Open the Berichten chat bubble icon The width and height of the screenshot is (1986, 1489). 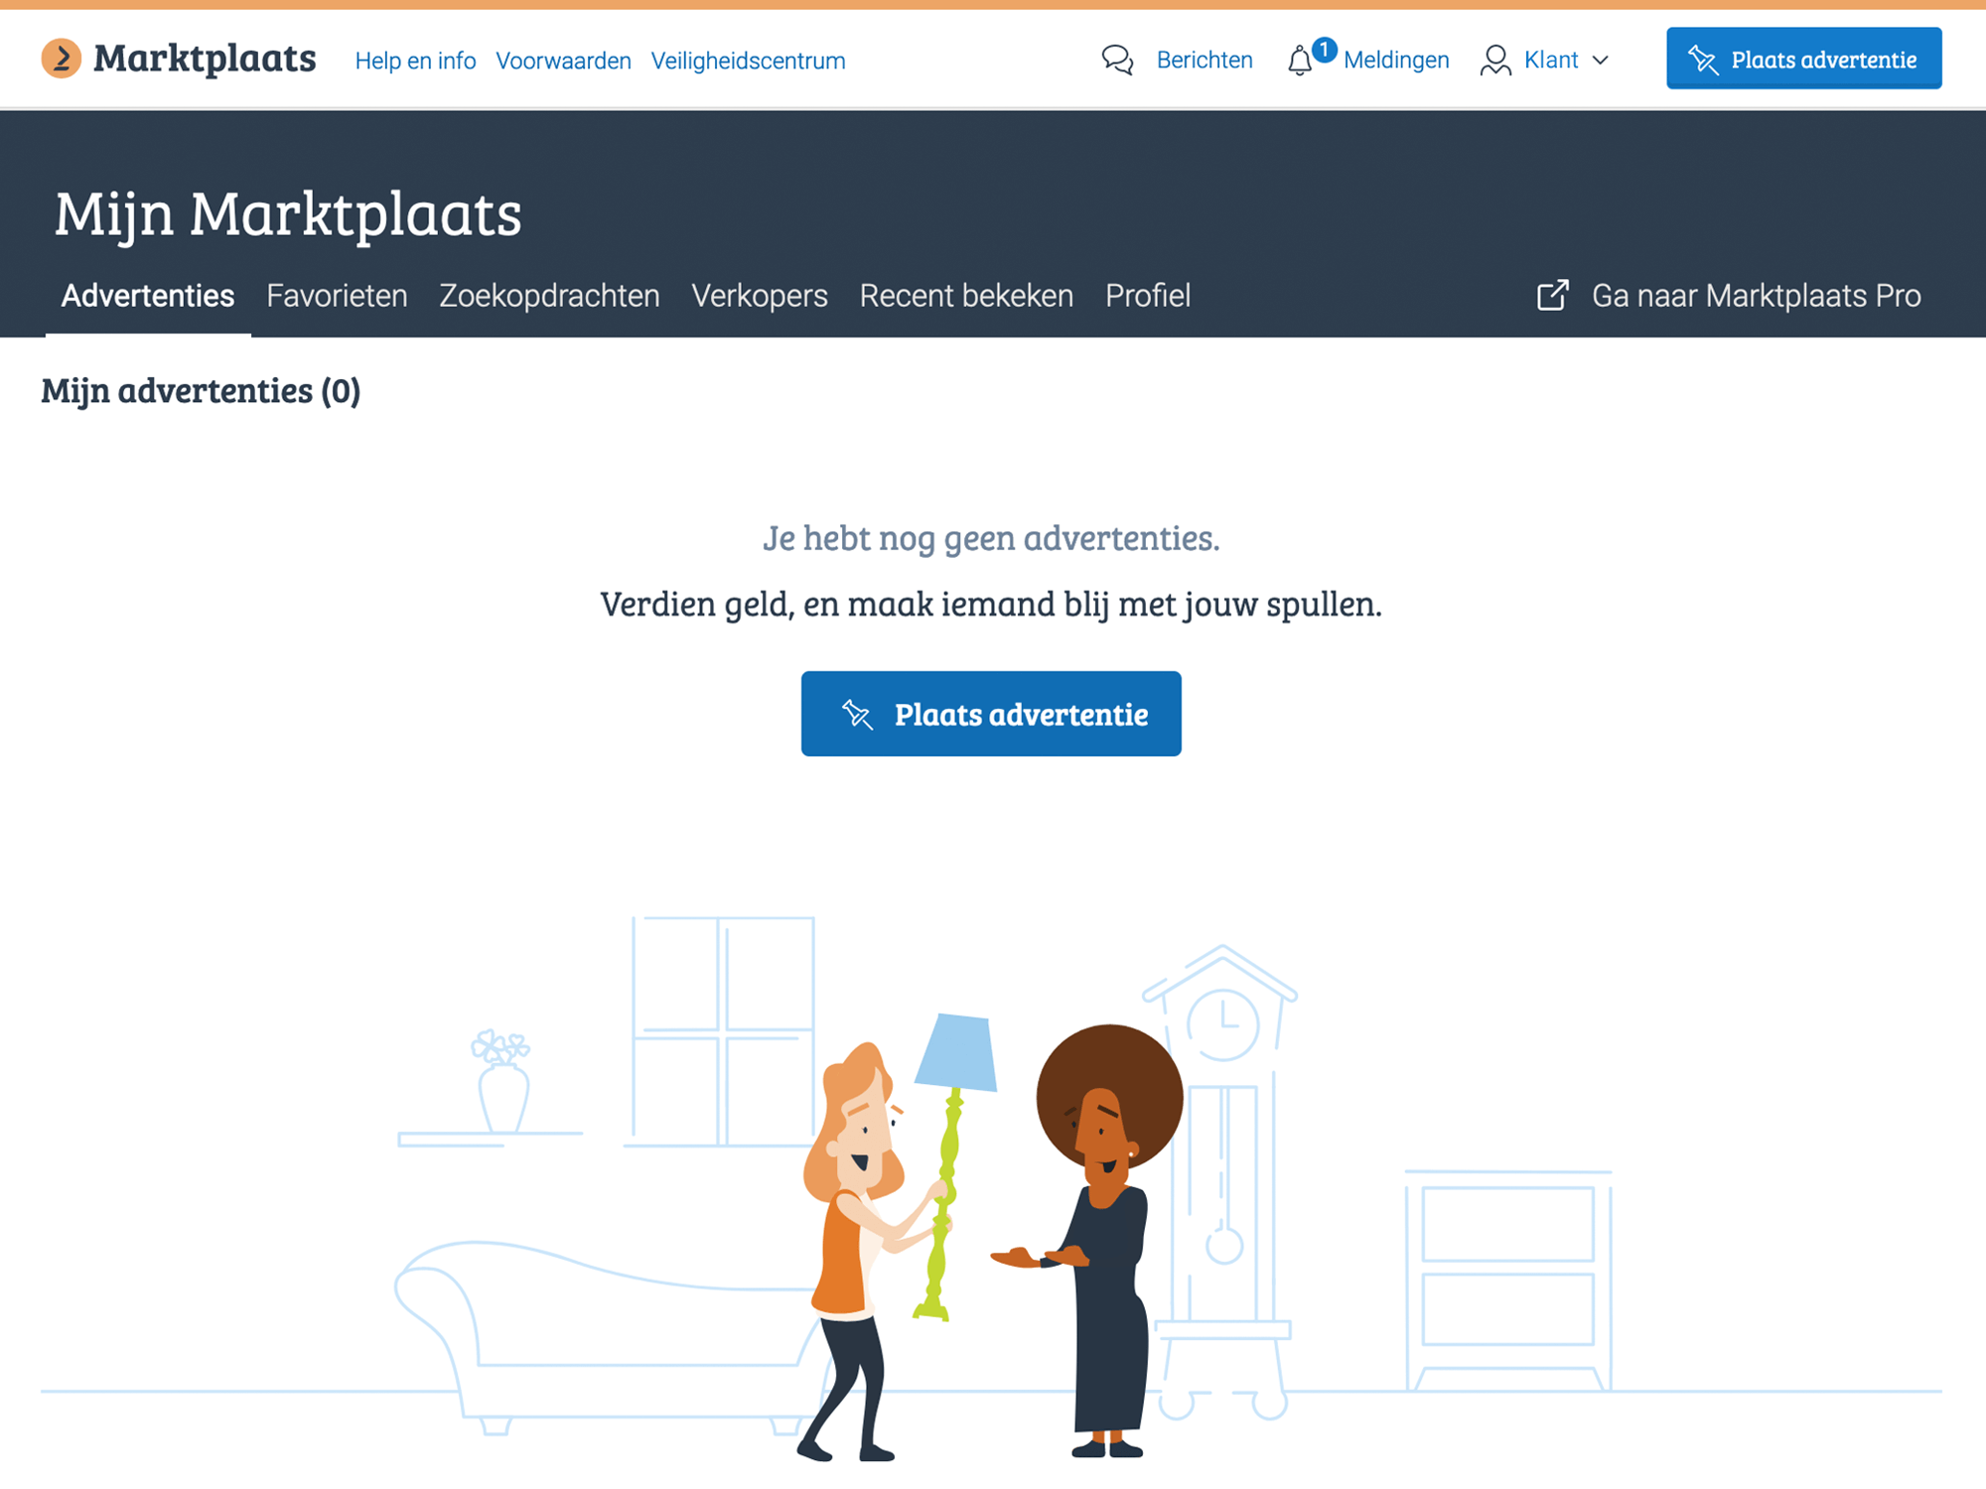(x=1117, y=61)
